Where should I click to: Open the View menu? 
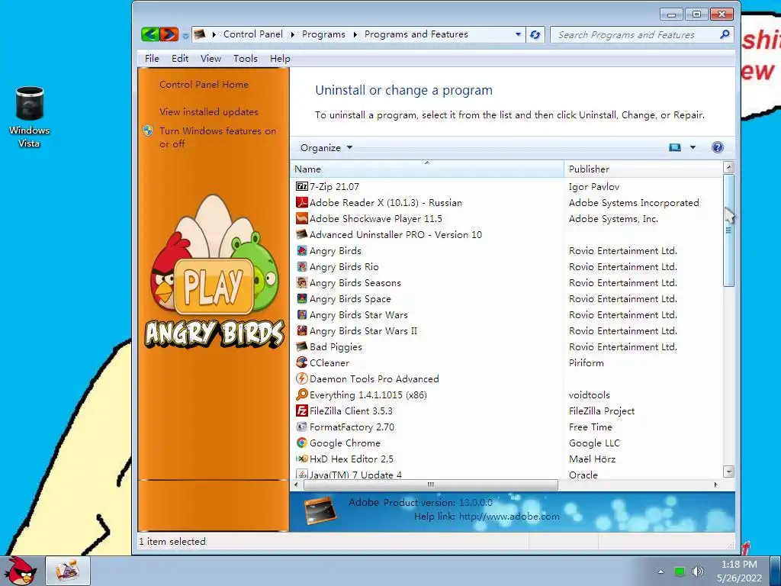[211, 58]
